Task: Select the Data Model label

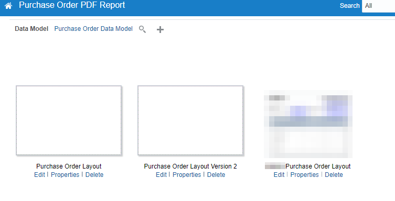Action: [31, 29]
